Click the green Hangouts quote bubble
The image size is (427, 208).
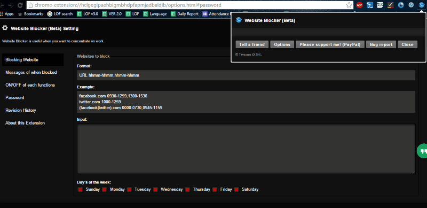coord(422,151)
